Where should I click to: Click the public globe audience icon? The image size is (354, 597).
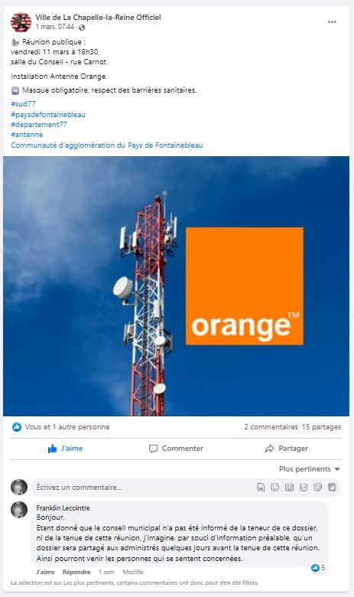coord(82,28)
